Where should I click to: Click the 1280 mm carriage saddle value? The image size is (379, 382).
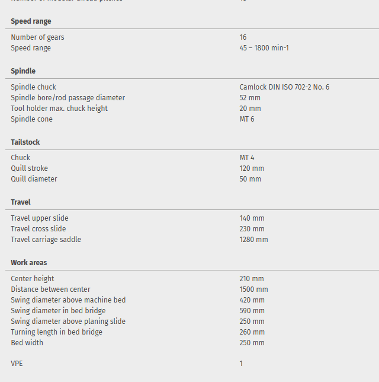253,240
